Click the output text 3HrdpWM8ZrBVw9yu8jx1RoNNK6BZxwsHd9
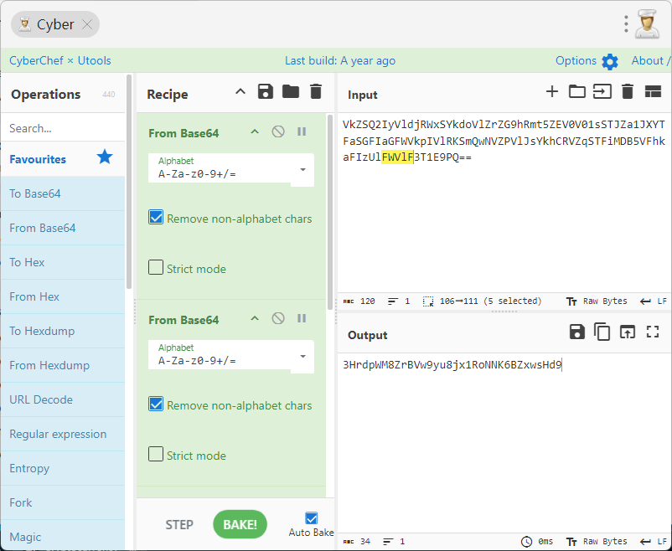This screenshot has width=672, height=551. click(452, 365)
